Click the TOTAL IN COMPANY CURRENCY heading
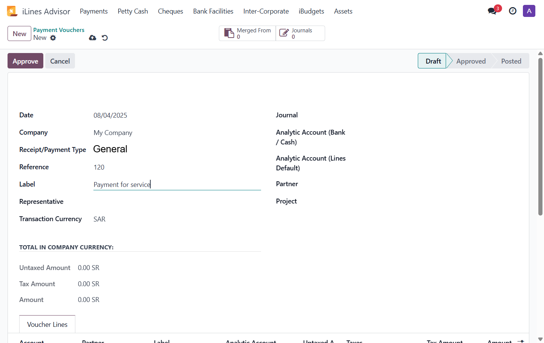544x343 pixels. [66, 247]
